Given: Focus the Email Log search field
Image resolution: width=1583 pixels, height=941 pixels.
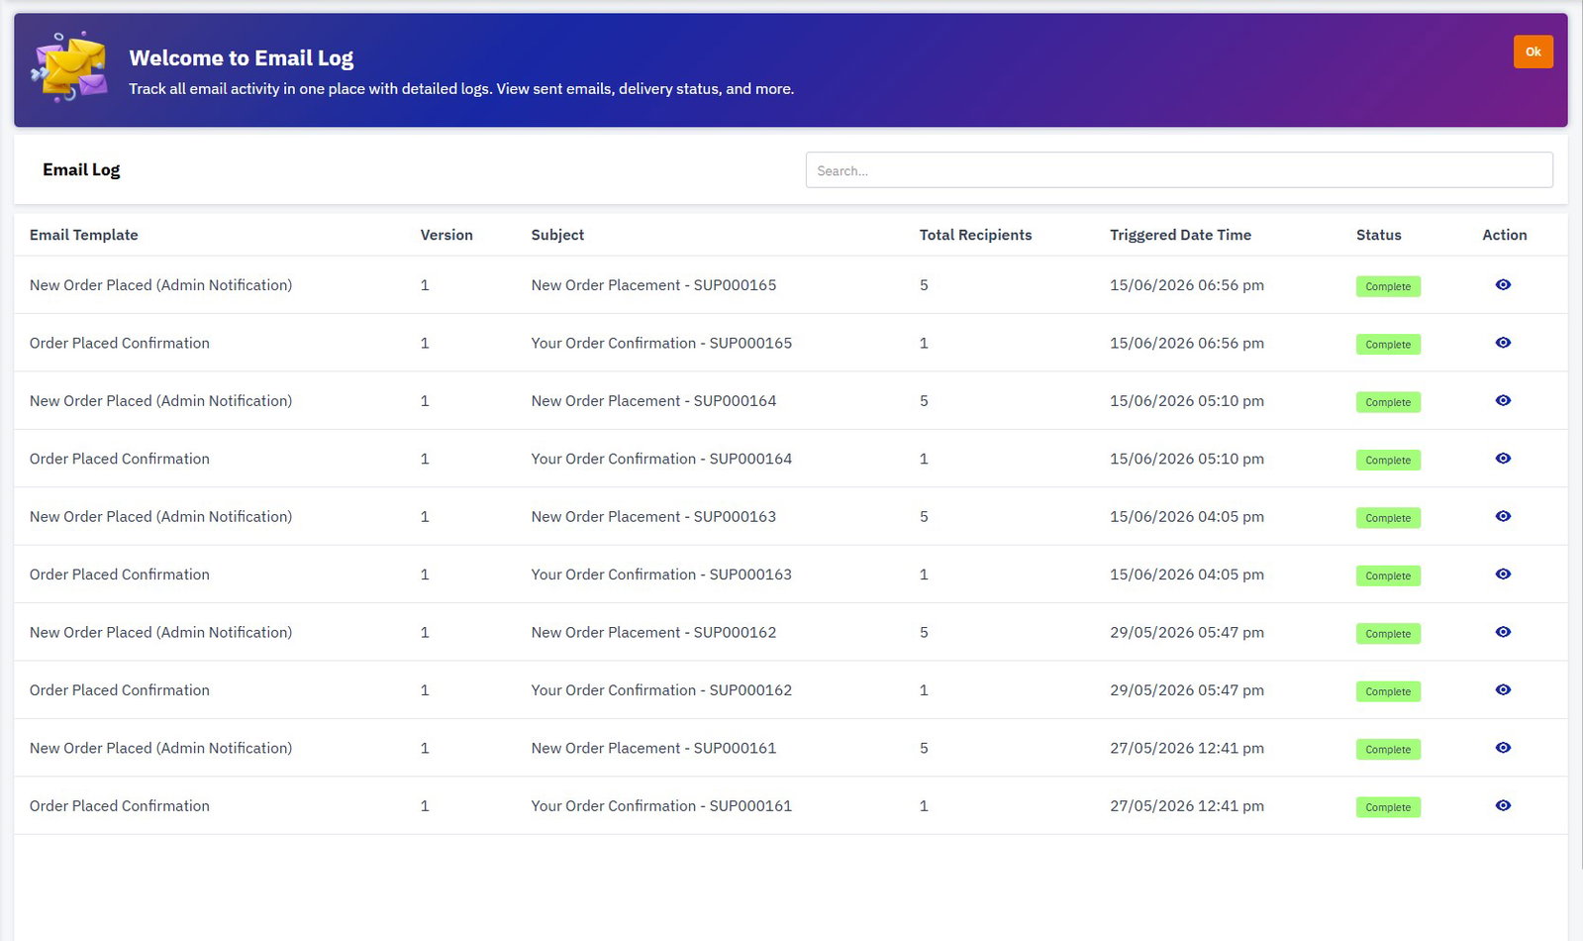Looking at the screenshot, I should tap(1179, 170).
